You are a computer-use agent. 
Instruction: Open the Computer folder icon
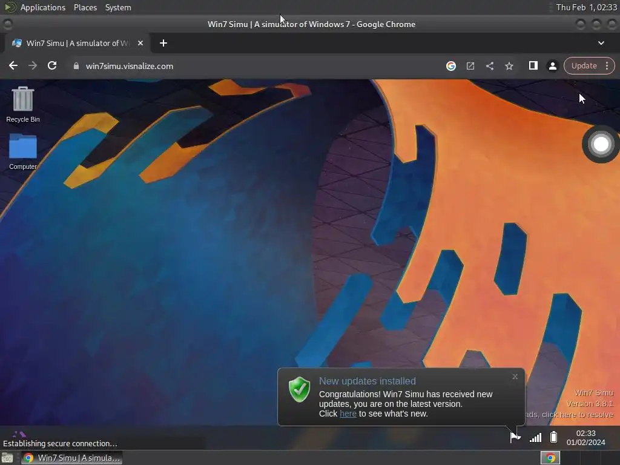click(x=22, y=152)
